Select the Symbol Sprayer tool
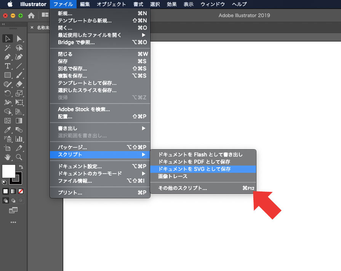The height and width of the screenshot is (271, 341). click(8, 139)
